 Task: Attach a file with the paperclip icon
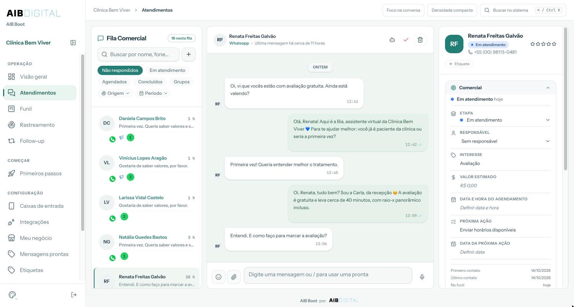point(234,277)
